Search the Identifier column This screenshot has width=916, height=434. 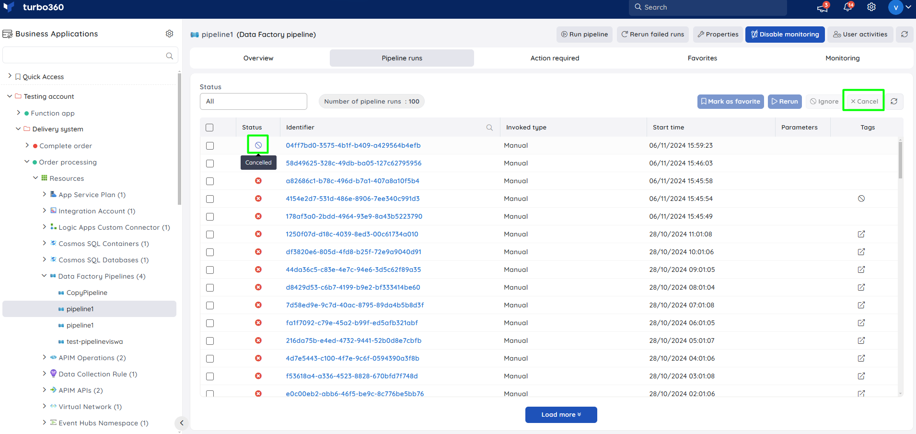click(x=489, y=128)
